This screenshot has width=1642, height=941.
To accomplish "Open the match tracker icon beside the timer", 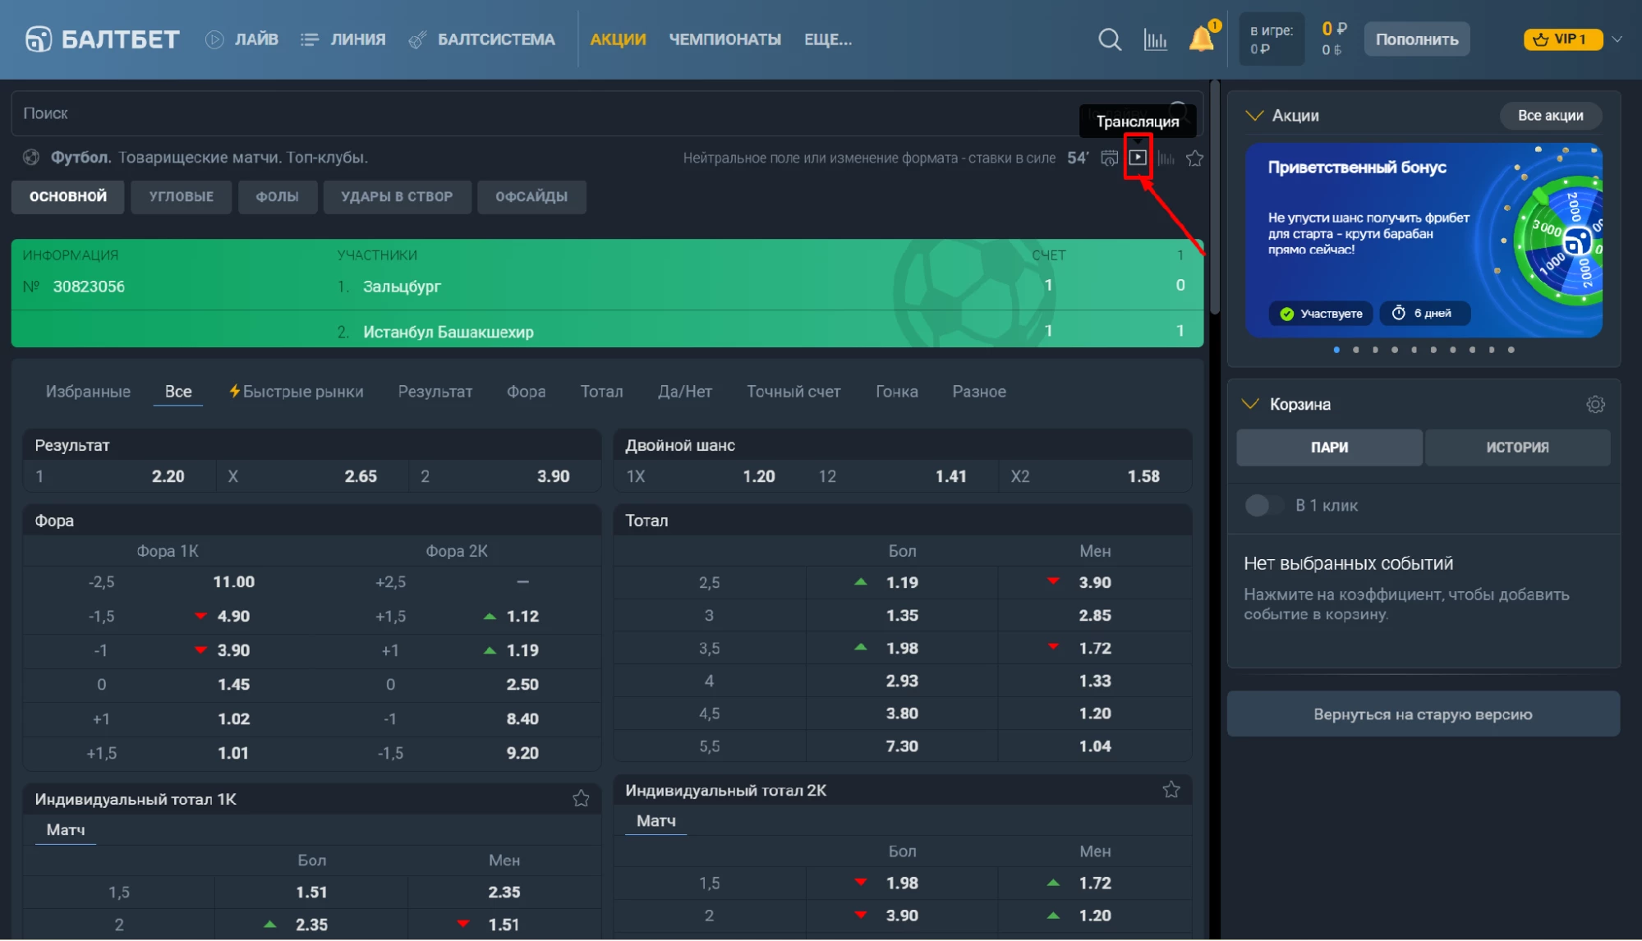I will (1109, 158).
